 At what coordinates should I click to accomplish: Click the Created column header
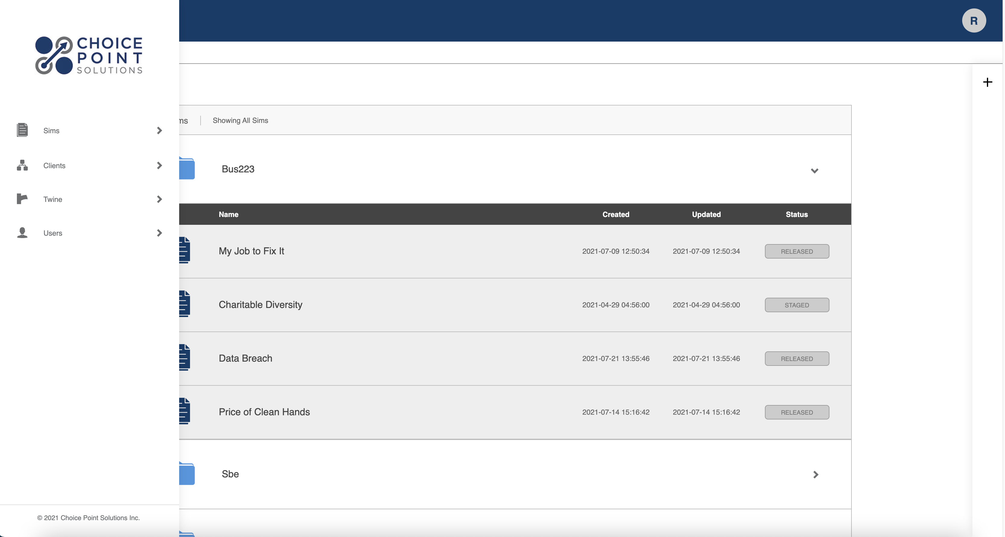(x=616, y=214)
